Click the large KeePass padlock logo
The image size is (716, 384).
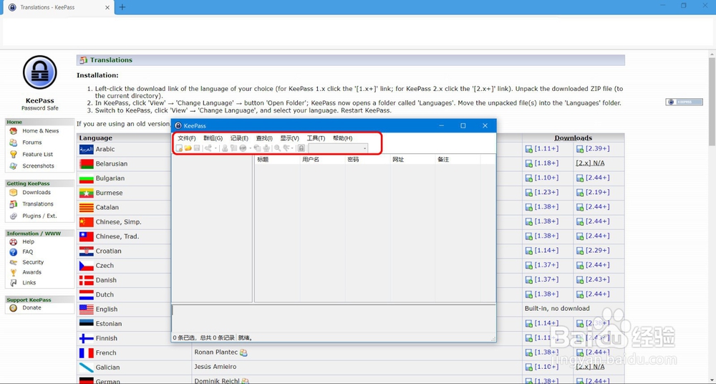click(x=39, y=72)
